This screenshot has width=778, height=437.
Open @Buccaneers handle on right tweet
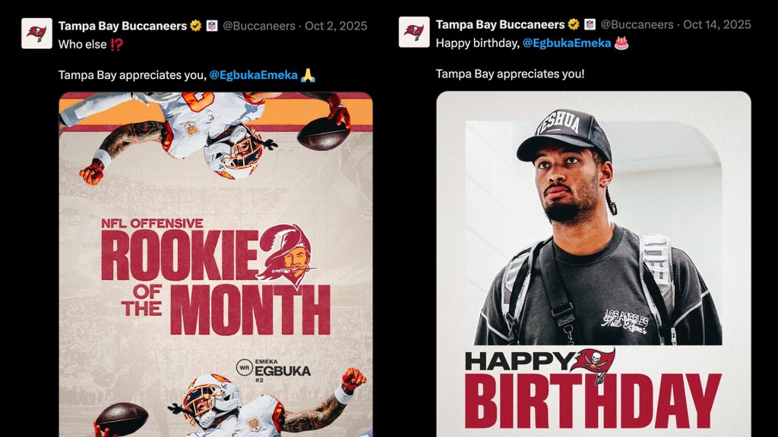(637, 24)
